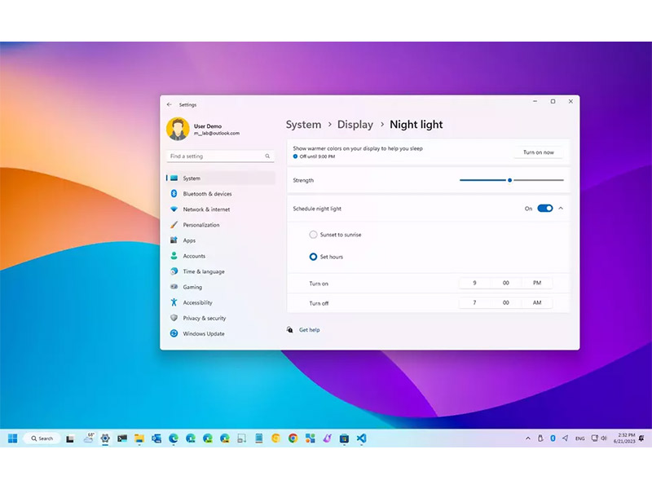Open Task View from the taskbar
The width and height of the screenshot is (652, 489).
70,438
